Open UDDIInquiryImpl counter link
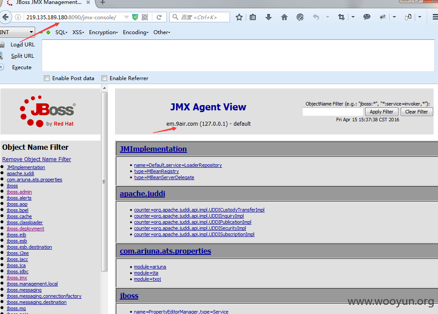The width and height of the screenshot is (438, 314). click(x=189, y=216)
